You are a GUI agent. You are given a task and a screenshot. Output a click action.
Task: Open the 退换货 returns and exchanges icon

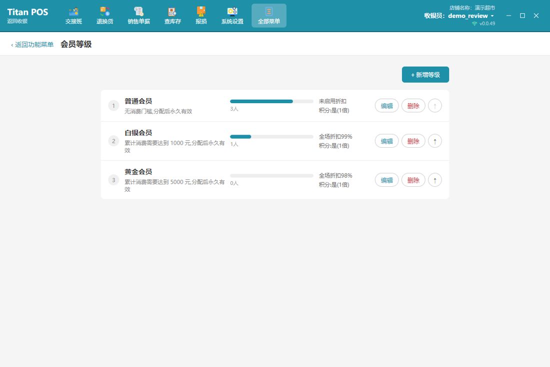[105, 16]
